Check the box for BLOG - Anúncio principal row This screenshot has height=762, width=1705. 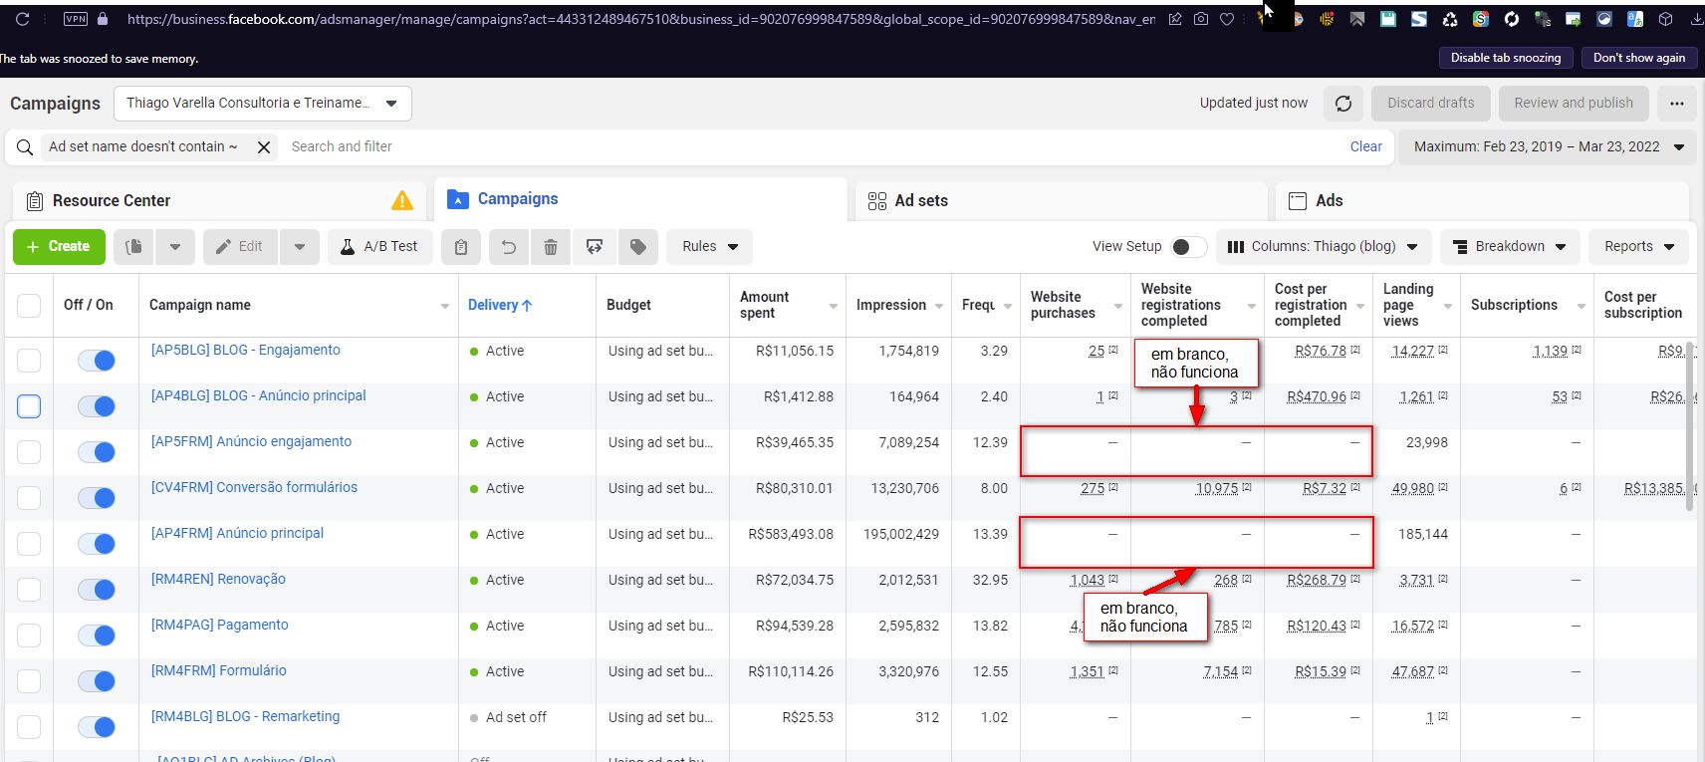[29, 406]
